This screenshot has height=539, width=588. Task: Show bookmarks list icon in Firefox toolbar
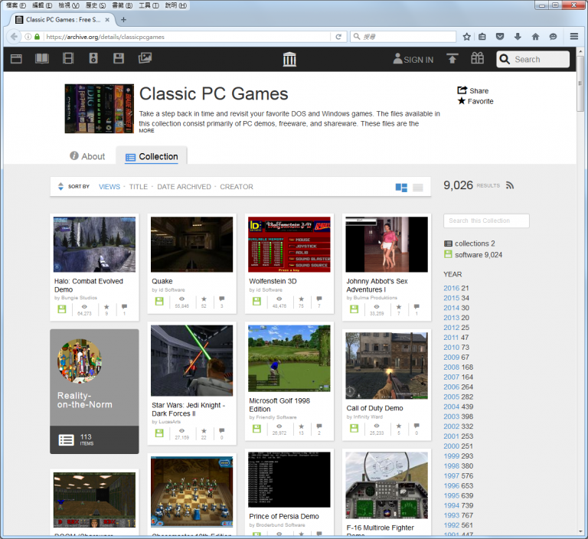point(482,37)
